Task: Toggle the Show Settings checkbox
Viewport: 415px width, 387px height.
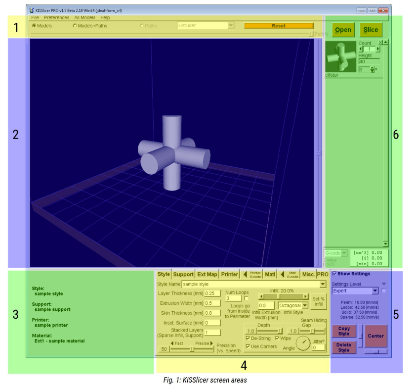Action: click(x=335, y=274)
